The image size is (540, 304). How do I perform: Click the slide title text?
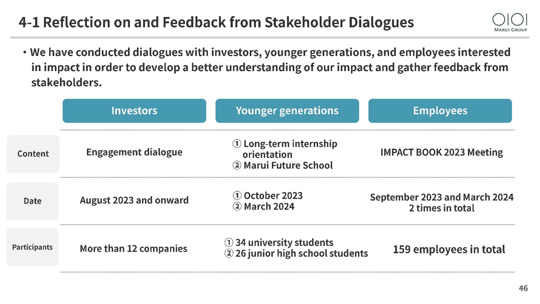click(x=216, y=22)
